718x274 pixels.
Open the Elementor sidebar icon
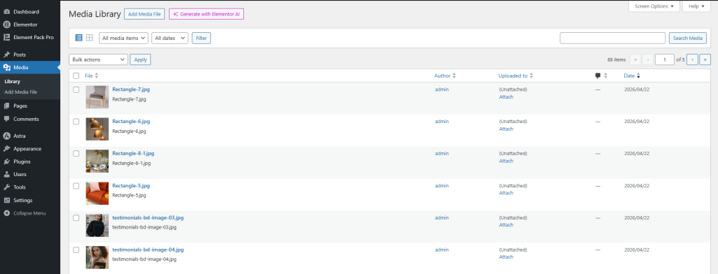click(7, 24)
